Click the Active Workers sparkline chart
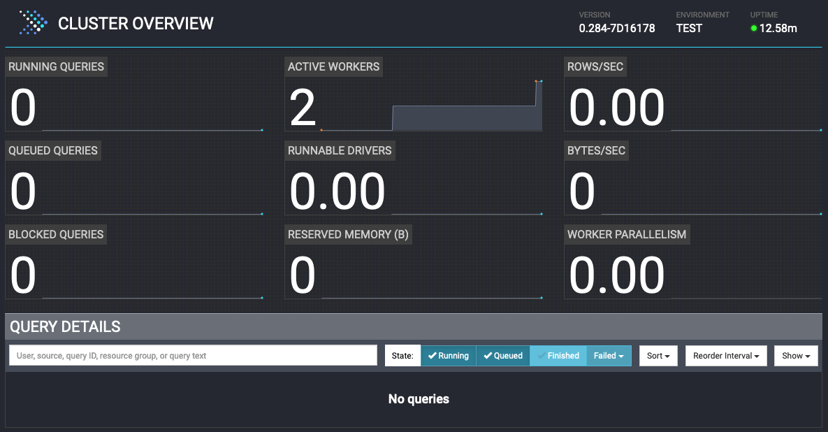 pos(468,115)
